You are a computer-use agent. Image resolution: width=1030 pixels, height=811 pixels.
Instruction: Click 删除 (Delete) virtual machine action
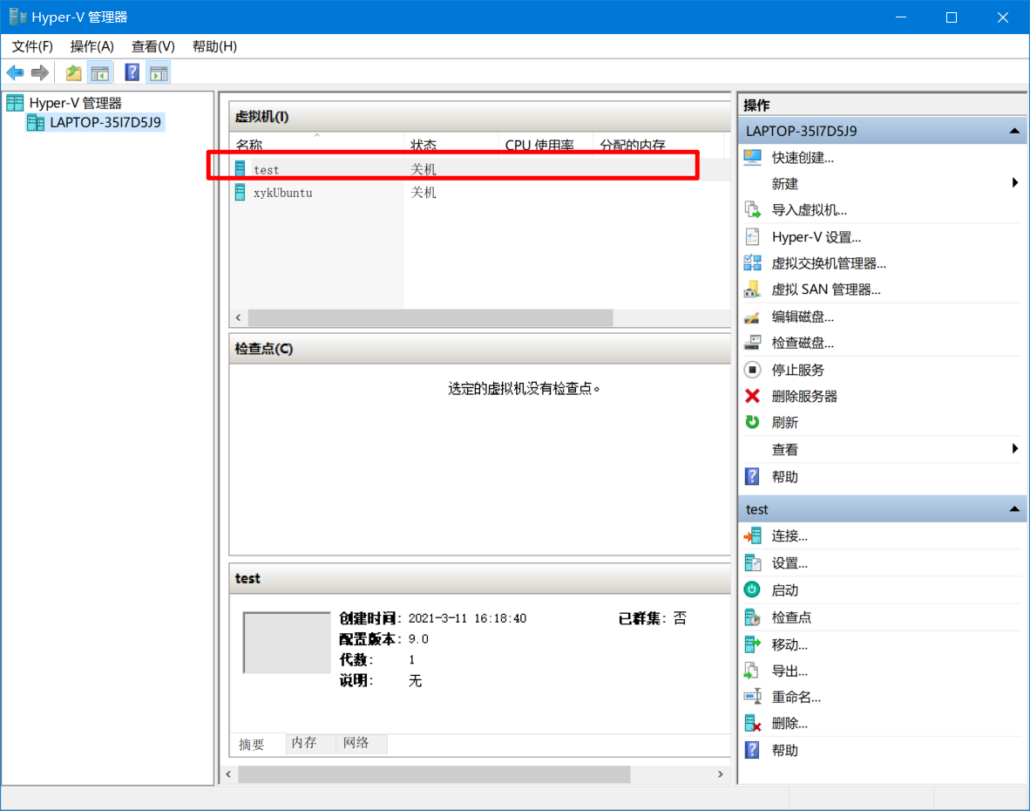789,724
